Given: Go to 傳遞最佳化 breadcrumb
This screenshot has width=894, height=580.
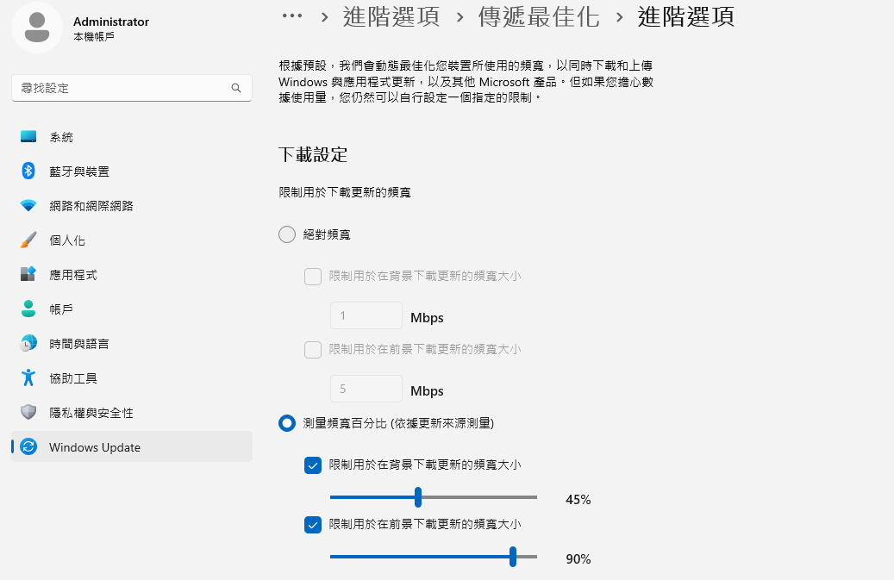Looking at the screenshot, I should pyautogui.click(x=538, y=16).
